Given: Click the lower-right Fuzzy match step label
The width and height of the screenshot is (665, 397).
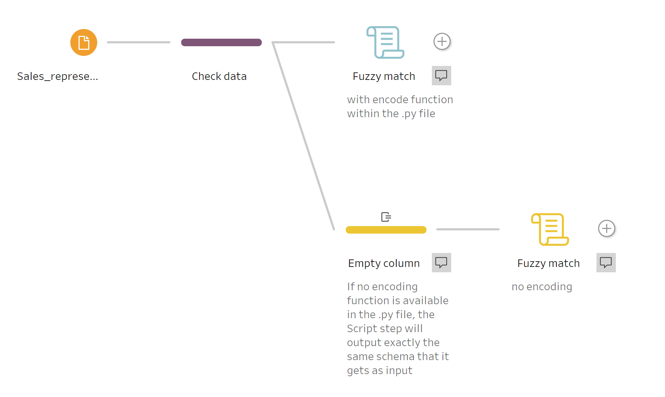Looking at the screenshot, I should click(x=548, y=263).
